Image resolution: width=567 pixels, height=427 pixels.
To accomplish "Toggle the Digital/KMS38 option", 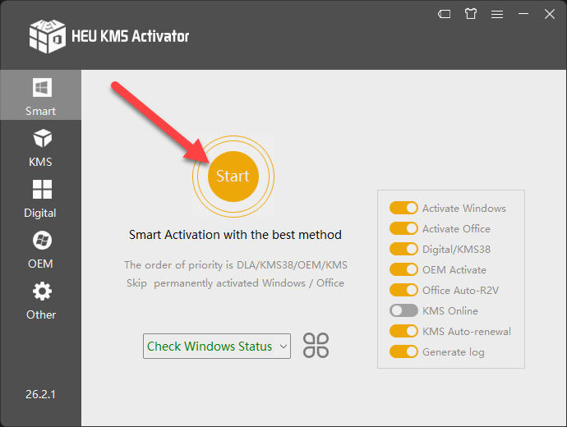I will [x=403, y=250].
